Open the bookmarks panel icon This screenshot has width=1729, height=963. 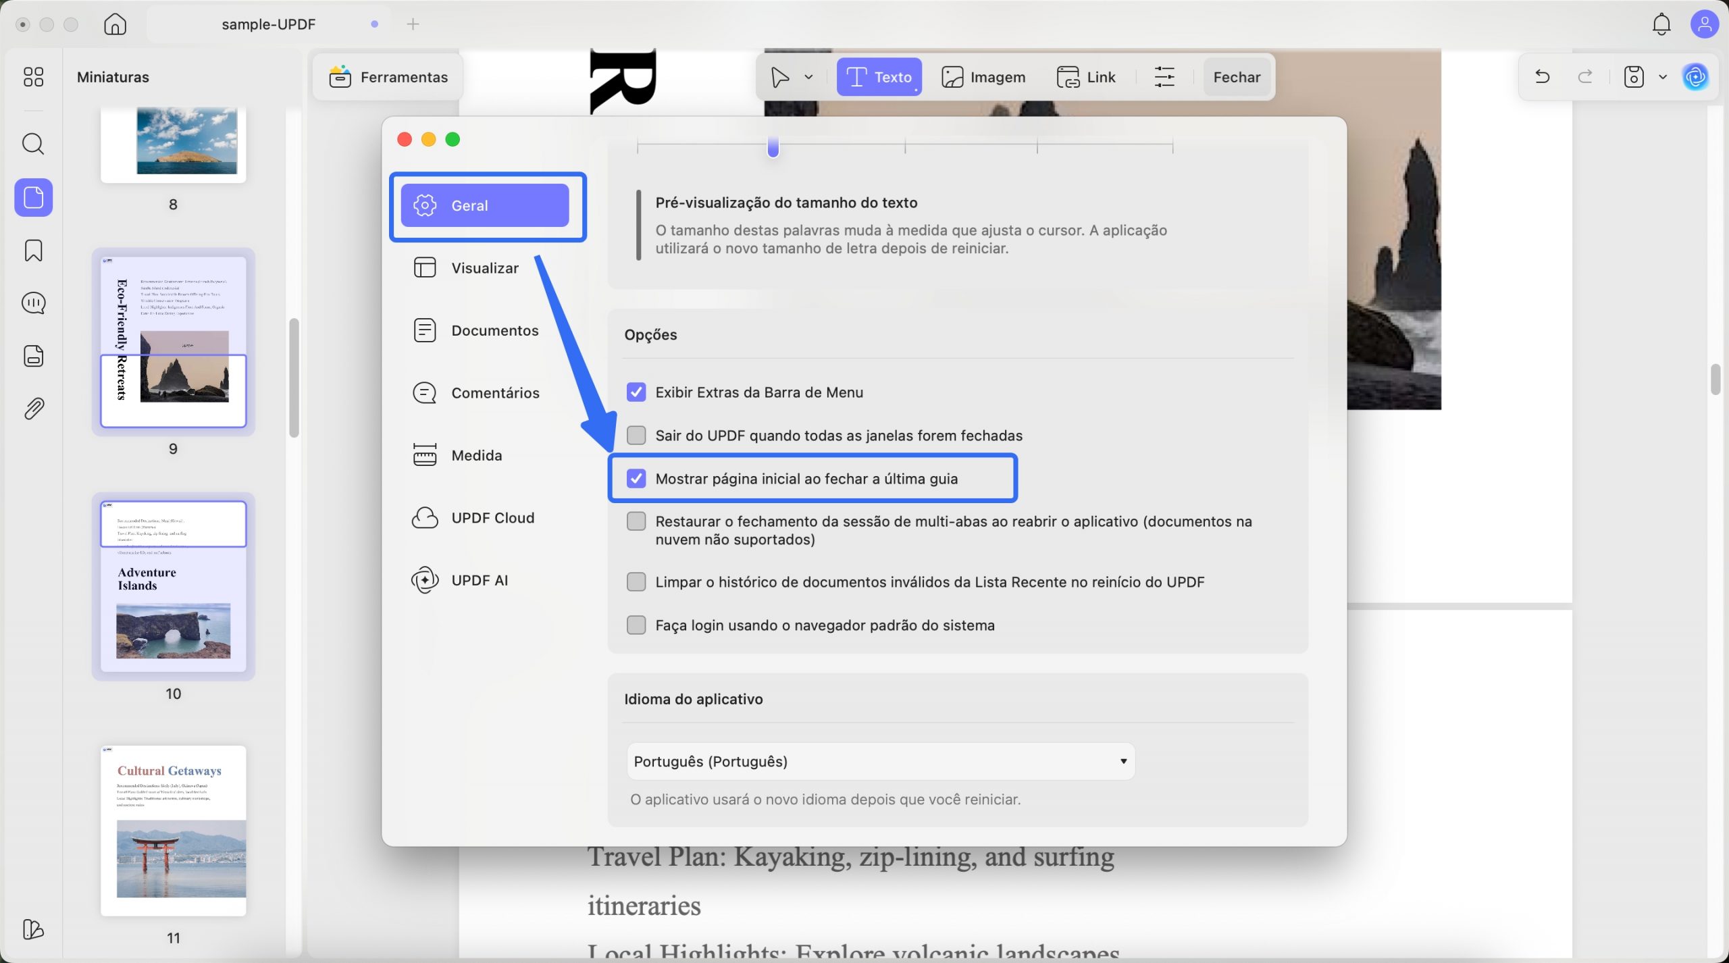[x=33, y=251]
